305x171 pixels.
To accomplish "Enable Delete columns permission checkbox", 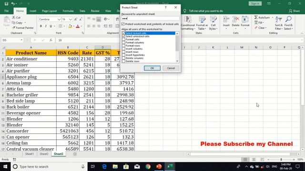I will pos(123,58).
